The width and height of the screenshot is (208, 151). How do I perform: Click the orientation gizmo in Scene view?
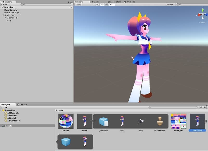(202, 14)
